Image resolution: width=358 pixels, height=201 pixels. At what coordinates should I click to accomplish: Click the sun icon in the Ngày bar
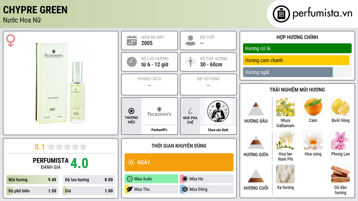click(131, 162)
